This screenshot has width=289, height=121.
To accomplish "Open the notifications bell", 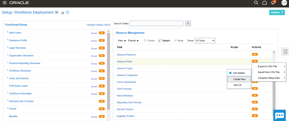I will point(273,3).
